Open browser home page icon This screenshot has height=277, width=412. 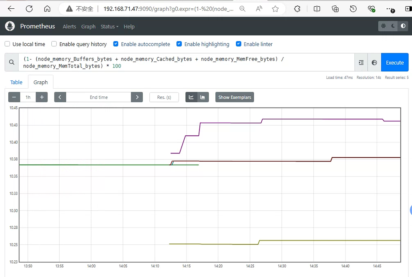coord(47,9)
